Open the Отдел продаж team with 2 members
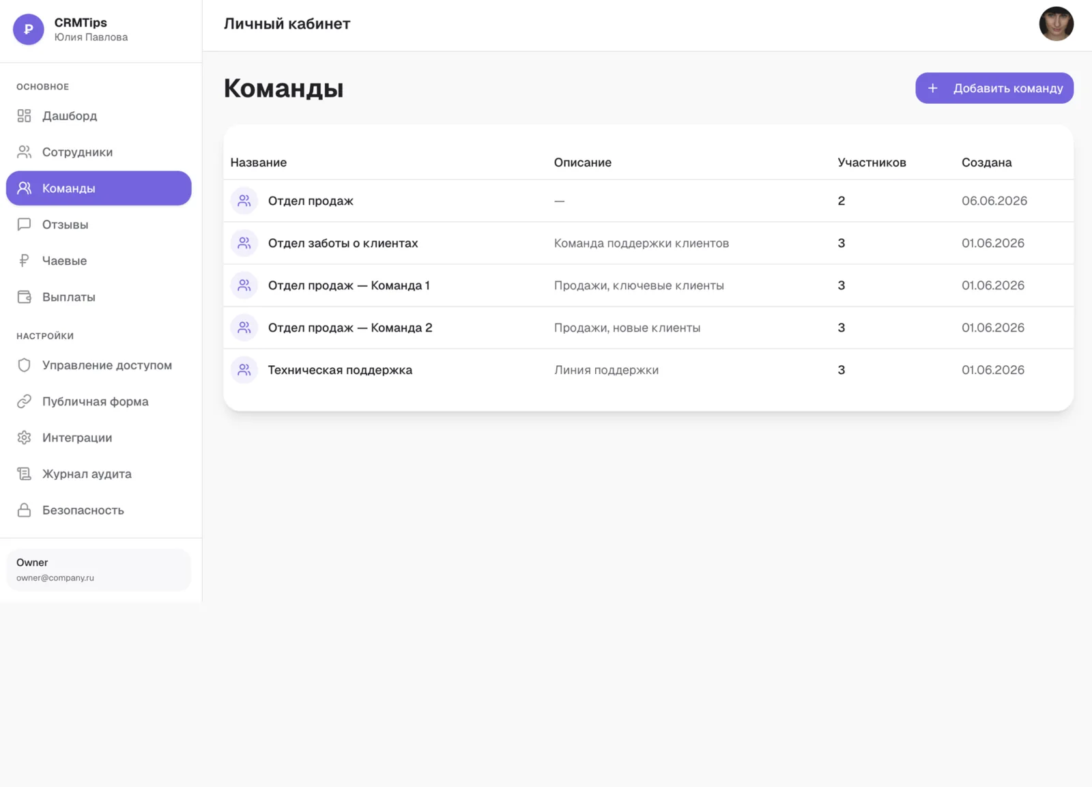 click(648, 201)
